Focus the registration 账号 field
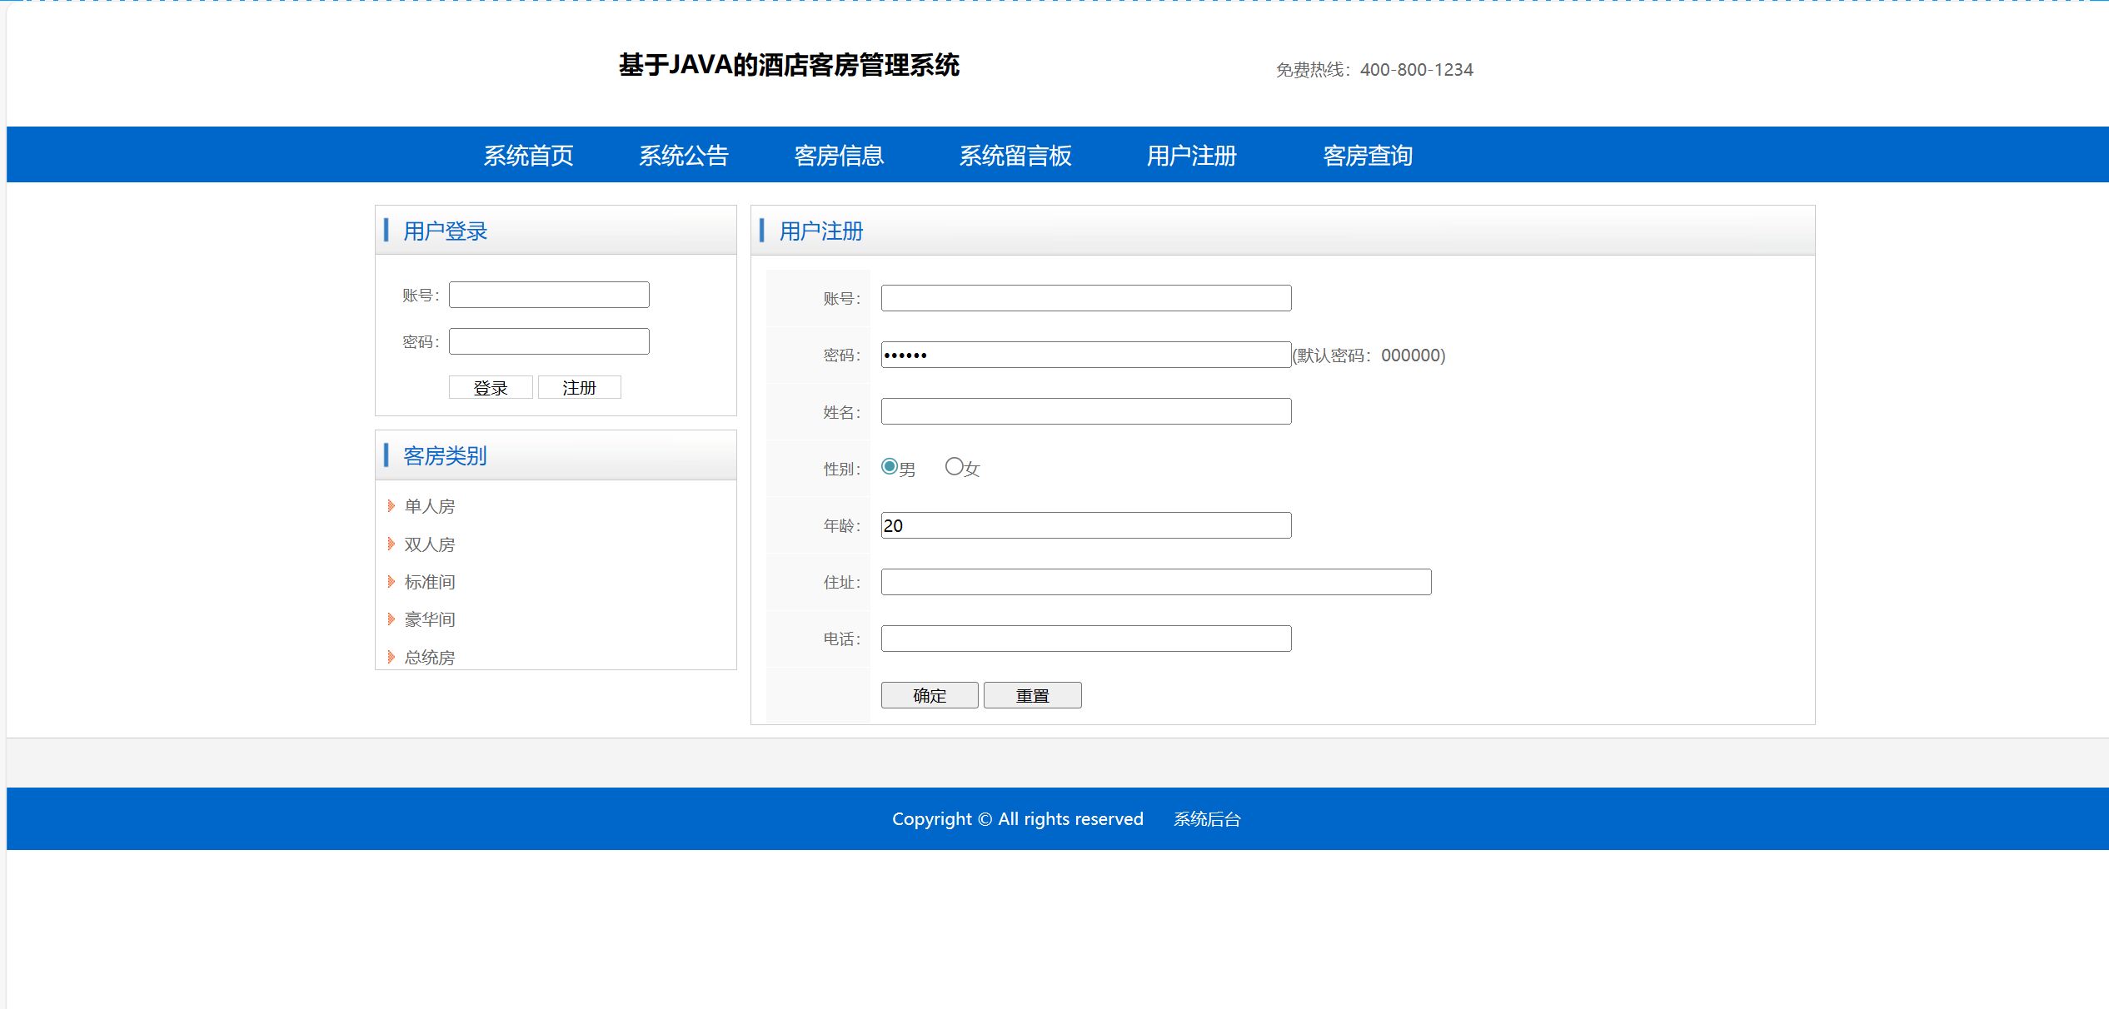 pyautogui.click(x=1086, y=298)
